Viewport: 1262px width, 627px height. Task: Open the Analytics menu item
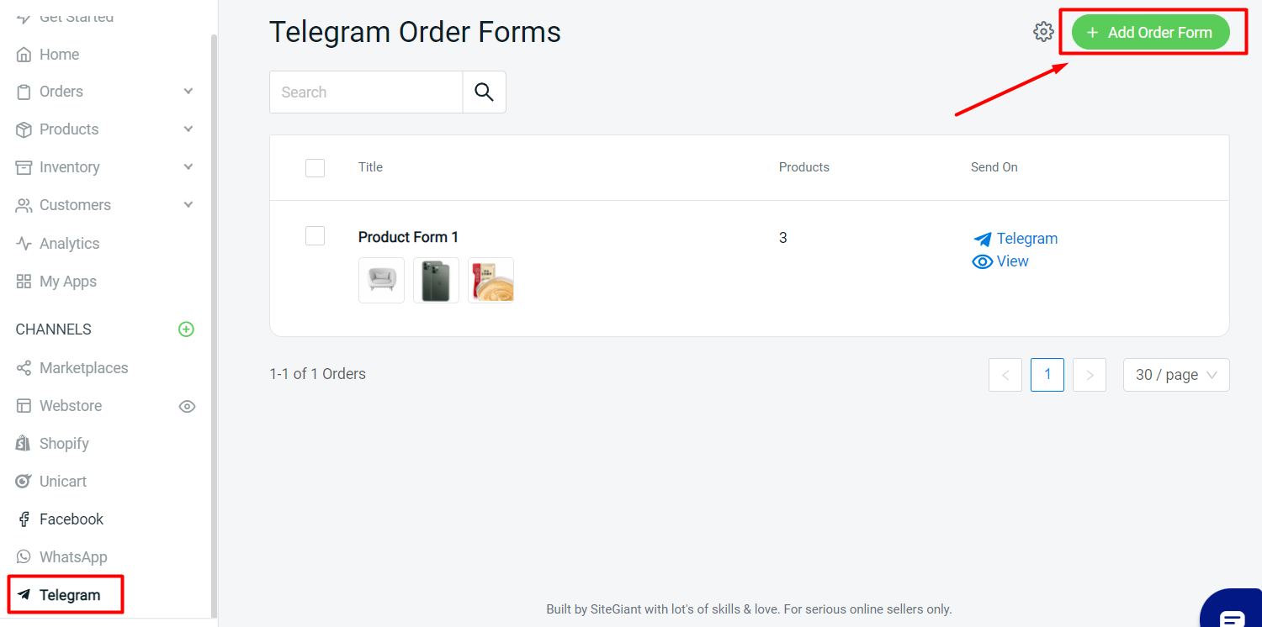click(x=69, y=244)
